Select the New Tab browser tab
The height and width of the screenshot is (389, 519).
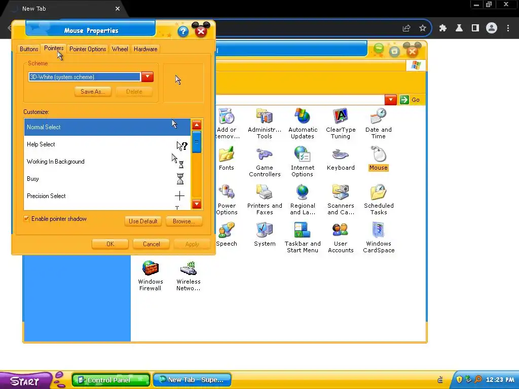point(64,9)
